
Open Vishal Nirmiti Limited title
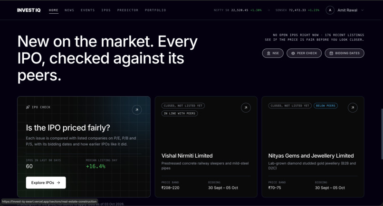pos(187,156)
